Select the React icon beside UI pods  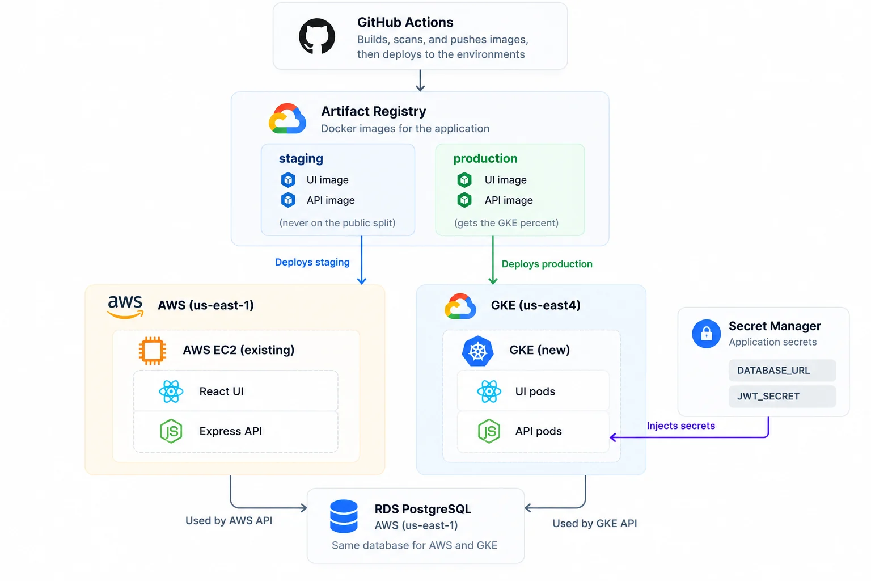[x=489, y=391]
